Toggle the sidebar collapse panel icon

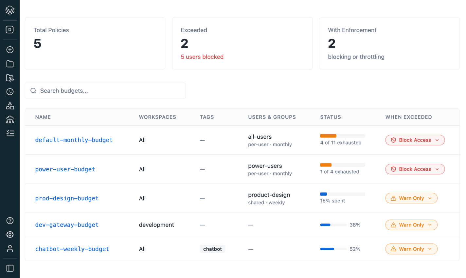[x=10, y=268]
